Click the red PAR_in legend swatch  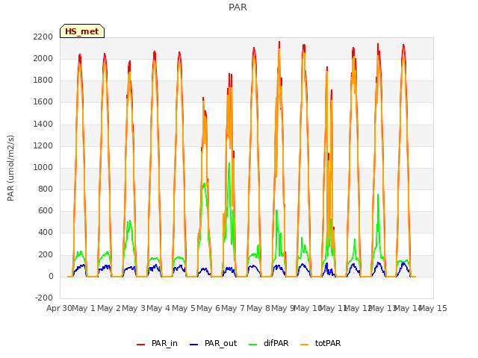coord(140,345)
